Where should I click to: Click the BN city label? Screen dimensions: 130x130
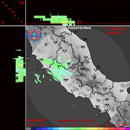click(x=107, y=99)
